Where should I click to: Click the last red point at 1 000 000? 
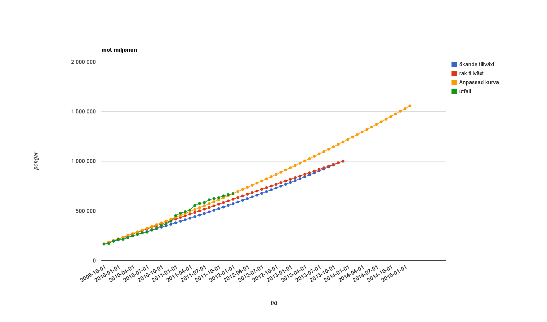[x=343, y=161]
